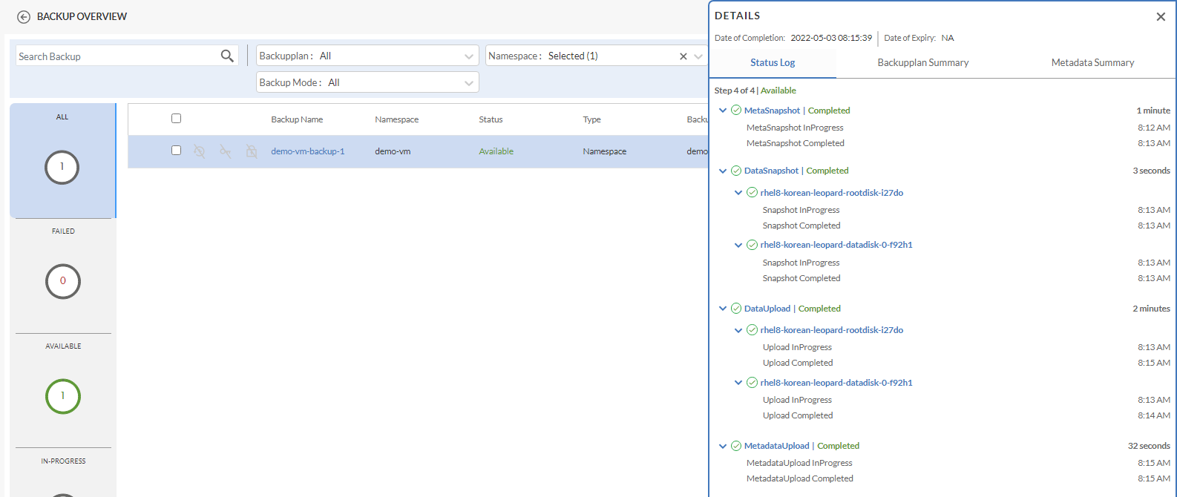Focus the Search Backup field
This screenshot has width=1177, height=497.
(x=117, y=56)
